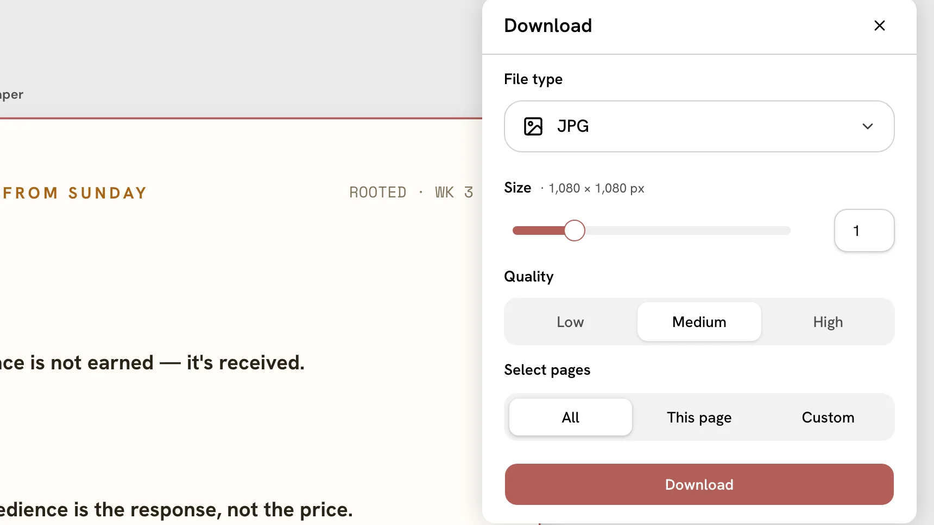Click the 'FROM SUNDAY' heading on canvas
Image resolution: width=934 pixels, height=525 pixels.
pyautogui.click(x=74, y=193)
